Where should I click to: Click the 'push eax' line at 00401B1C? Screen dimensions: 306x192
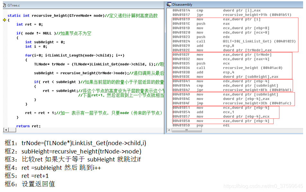click(x=201, y=24)
